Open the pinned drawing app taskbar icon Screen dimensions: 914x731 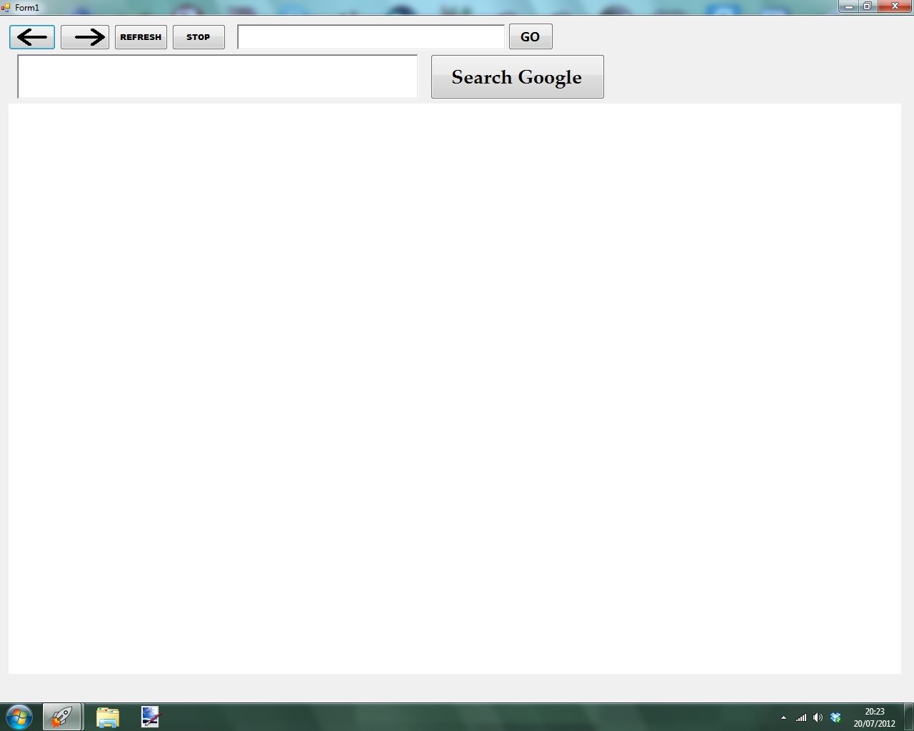[x=150, y=717]
